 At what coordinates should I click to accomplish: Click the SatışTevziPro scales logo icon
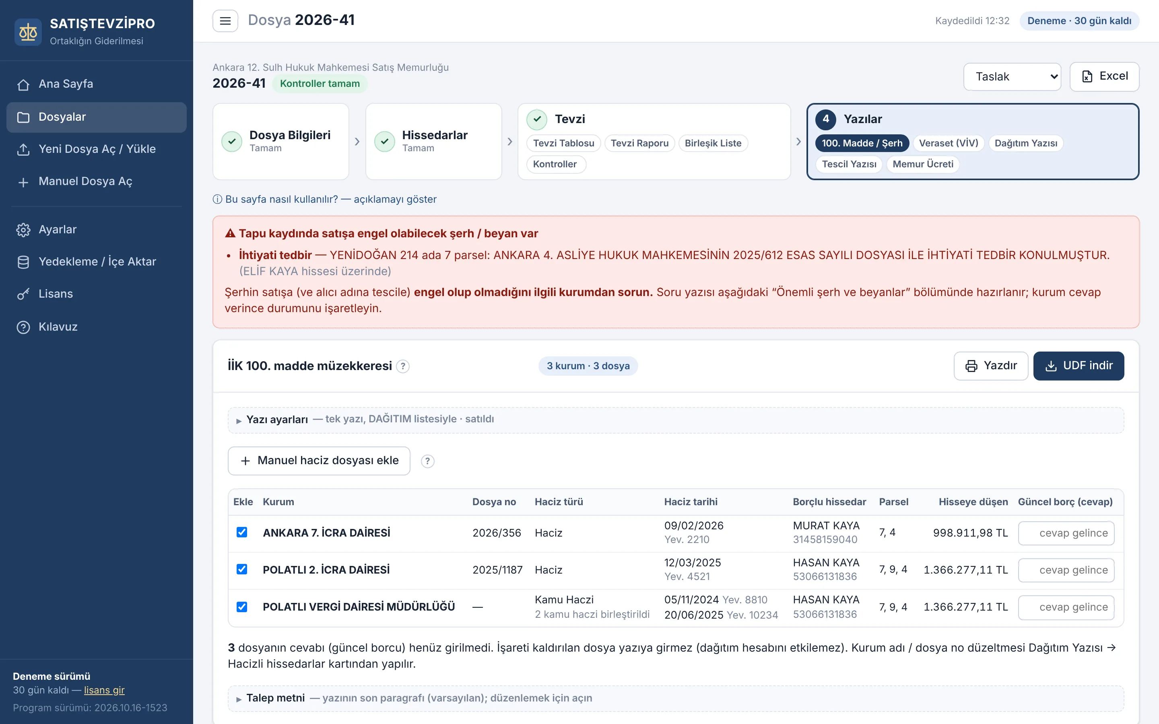tap(28, 32)
